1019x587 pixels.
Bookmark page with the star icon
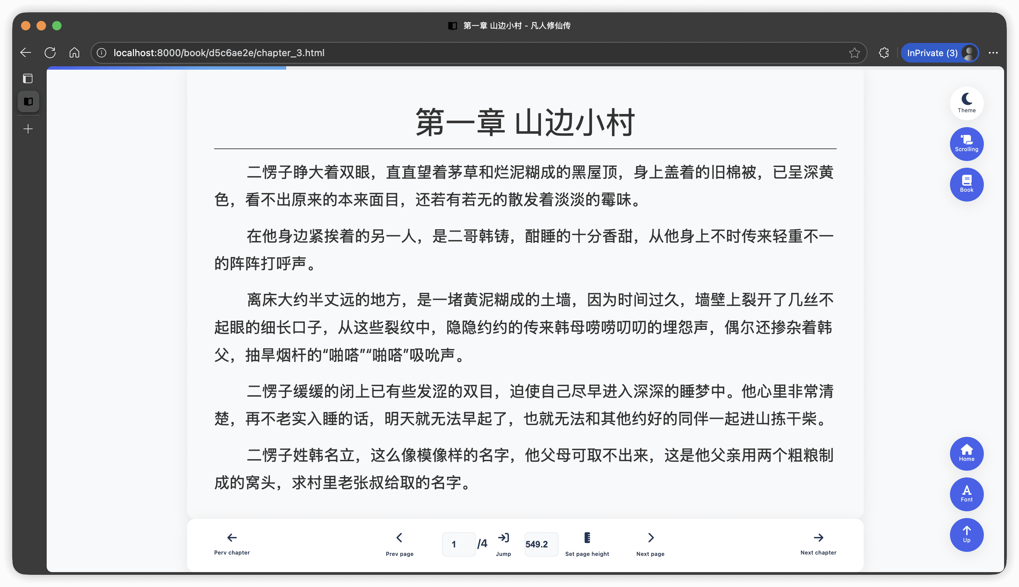[x=854, y=53]
